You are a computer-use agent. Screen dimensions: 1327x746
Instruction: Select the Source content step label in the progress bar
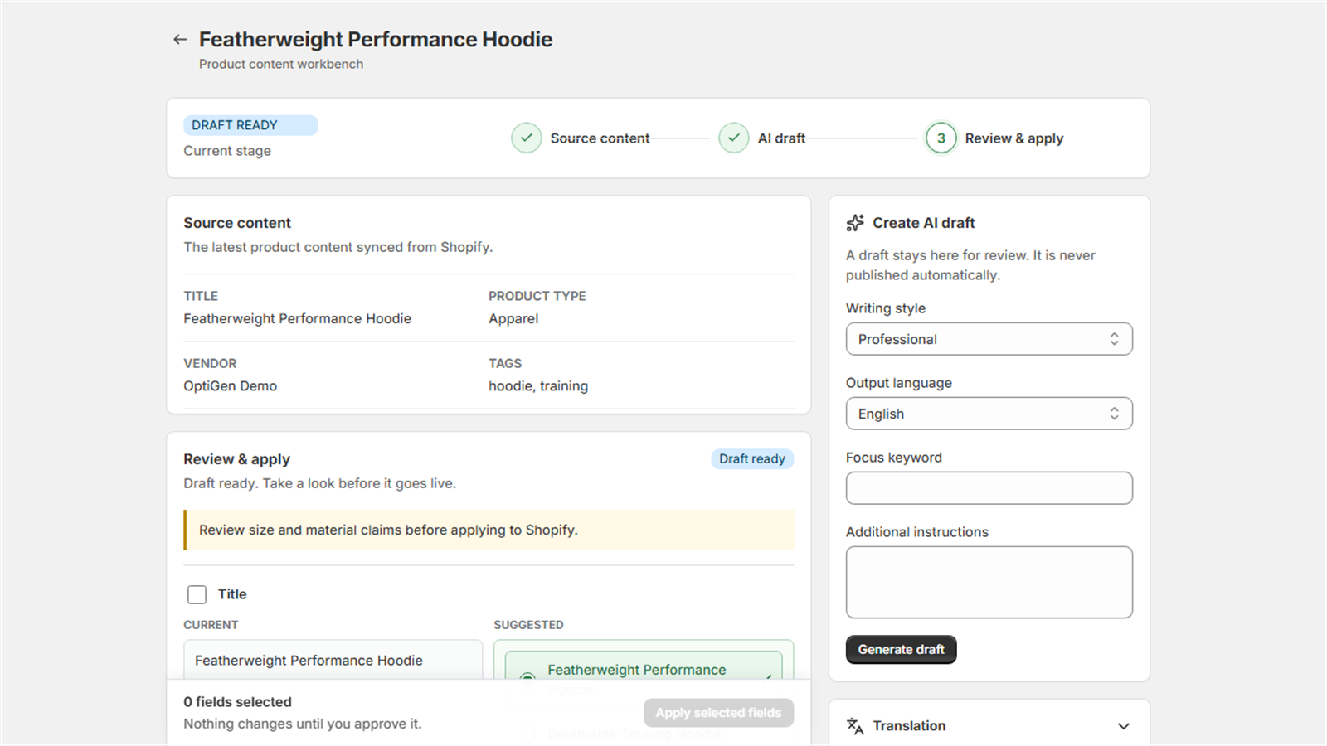point(600,138)
